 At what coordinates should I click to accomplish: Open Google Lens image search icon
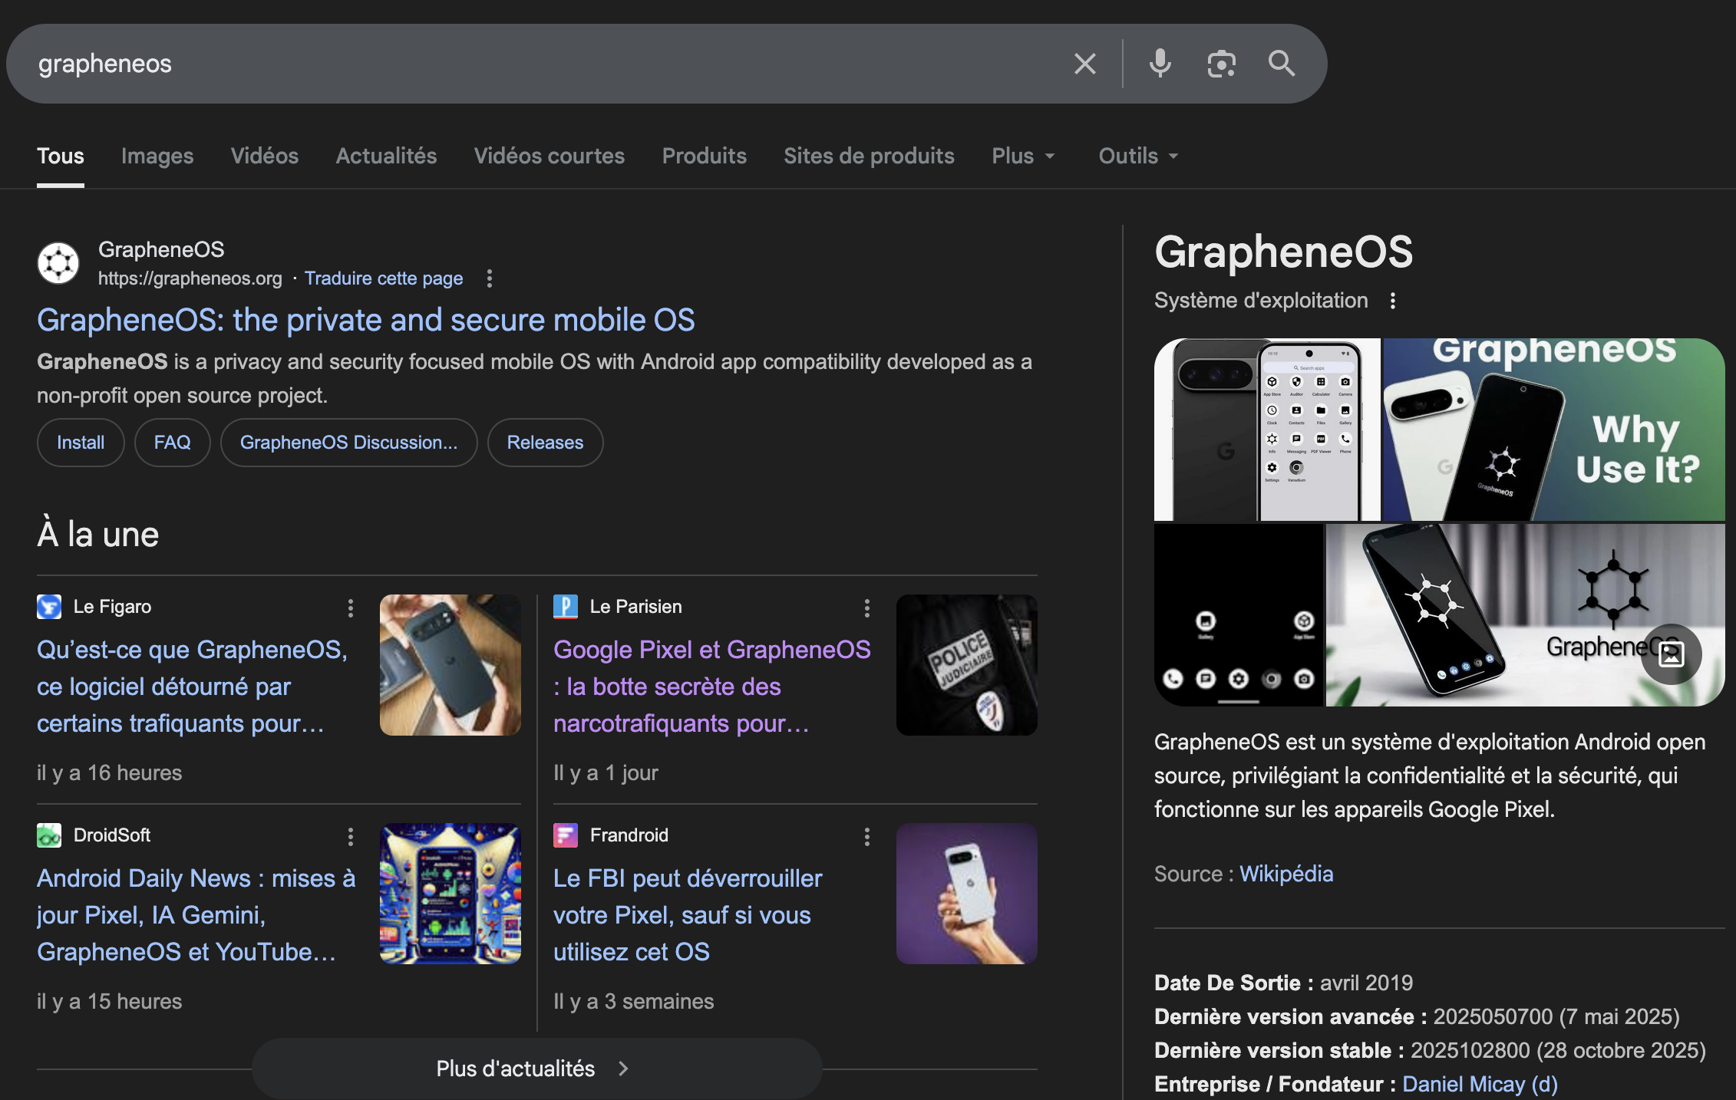coord(1221,64)
